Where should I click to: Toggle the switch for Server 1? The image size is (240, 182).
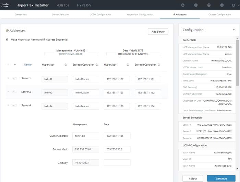tap(14, 78)
